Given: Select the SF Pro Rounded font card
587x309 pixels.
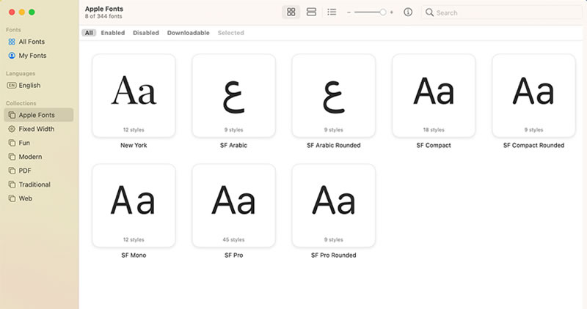Looking at the screenshot, I should coord(334,206).
